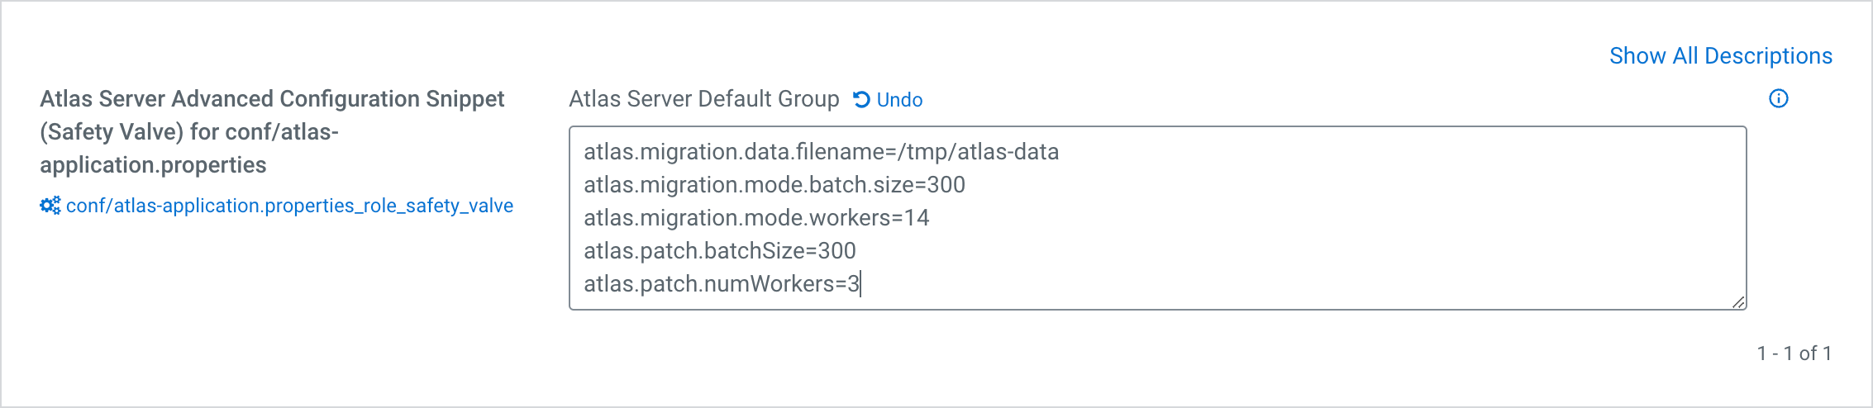Click the value 14 in the workers line

(917, 218)
